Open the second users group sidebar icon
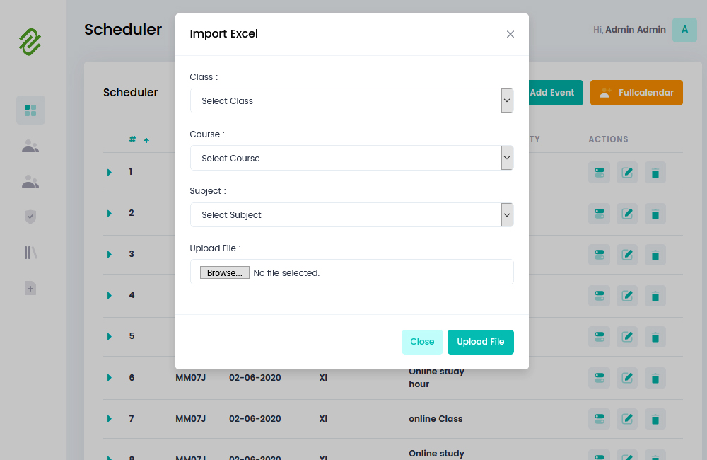Screen dimensions: 707x460 30,181
